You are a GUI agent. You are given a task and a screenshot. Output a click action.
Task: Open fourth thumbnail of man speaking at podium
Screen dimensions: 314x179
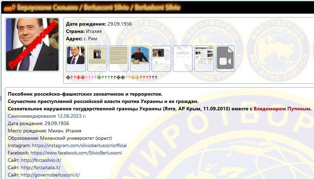140,58
